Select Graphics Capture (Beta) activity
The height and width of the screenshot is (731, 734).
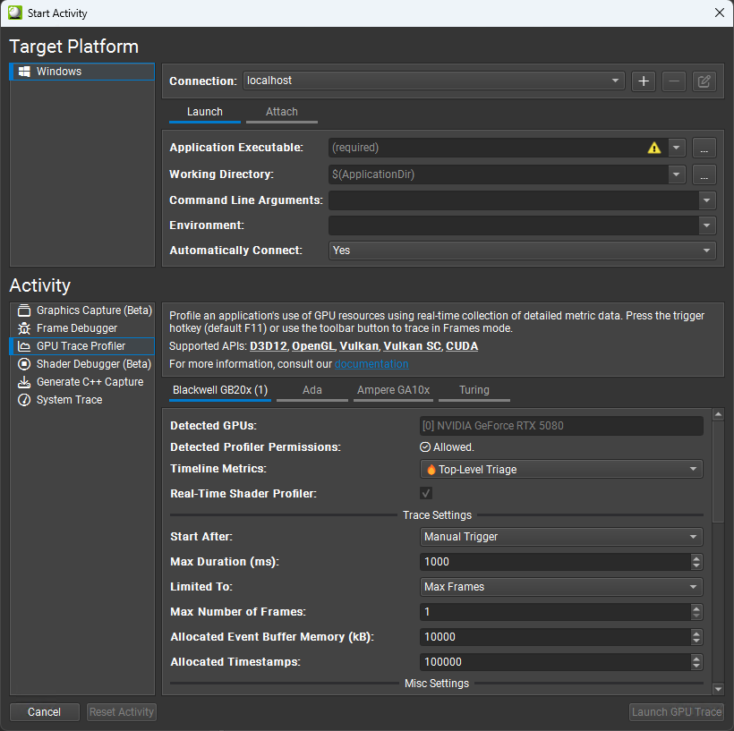coord(93,310)
